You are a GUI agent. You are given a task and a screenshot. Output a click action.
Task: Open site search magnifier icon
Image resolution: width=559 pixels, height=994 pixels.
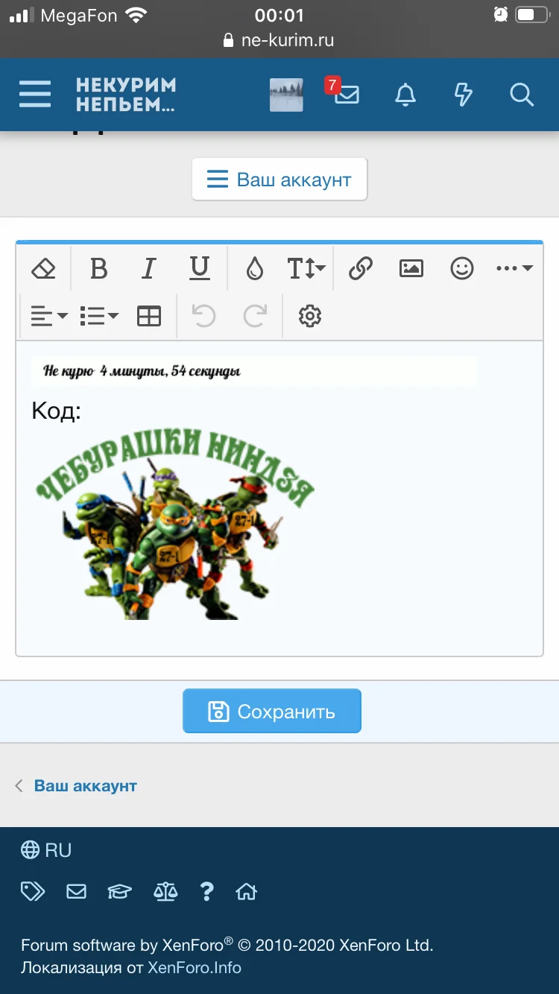point(522,95)
